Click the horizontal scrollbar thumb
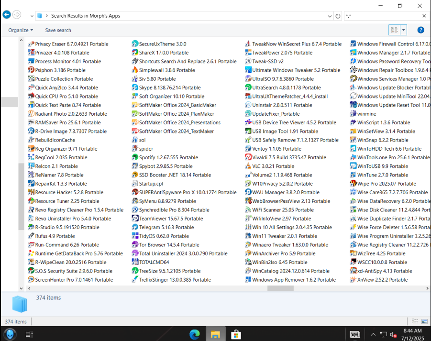Viewport: 431px width, 341px height. pos(280,288)
